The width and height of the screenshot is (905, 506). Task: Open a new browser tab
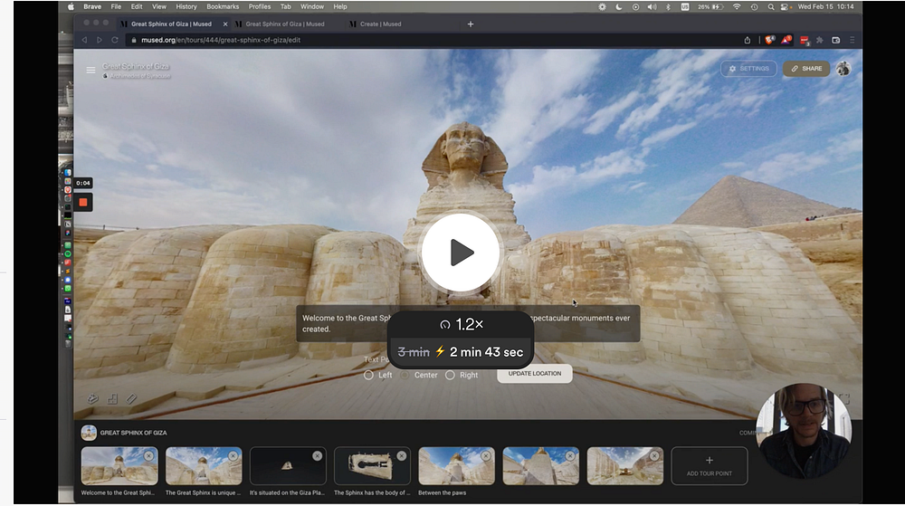[471, 24]
